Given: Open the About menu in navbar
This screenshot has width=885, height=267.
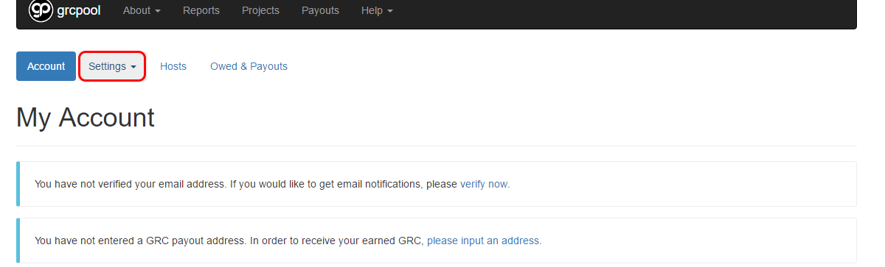Looking at the screenshot, I should 142,11.
